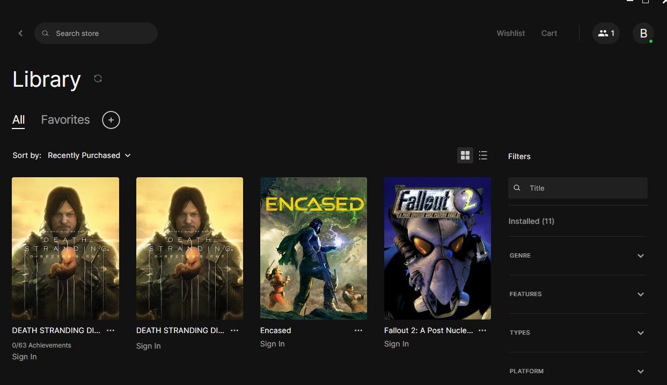Viewport: 667px width, 385px height.
Task: Go back using the left chevron arrow
Action: 20,33
